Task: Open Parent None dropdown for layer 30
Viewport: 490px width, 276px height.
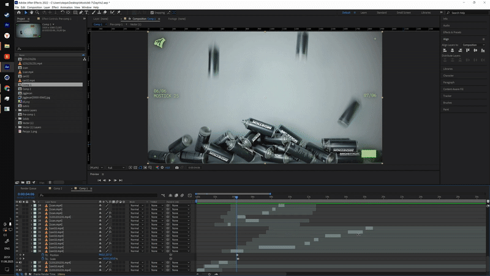Action: tap(181, 228)
